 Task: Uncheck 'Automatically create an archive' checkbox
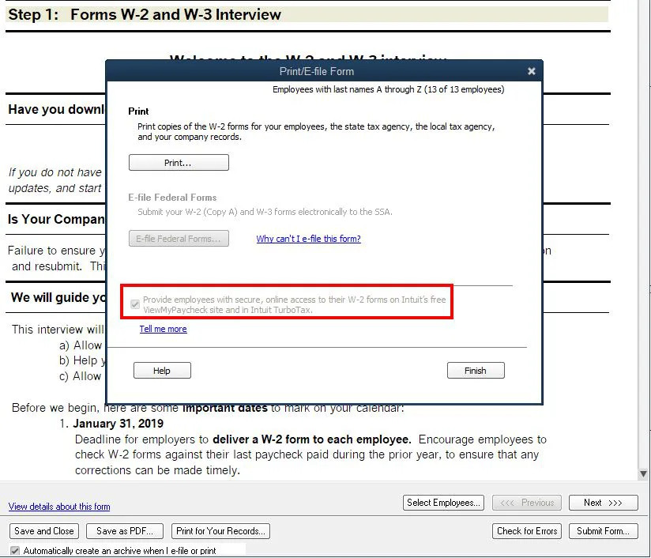coord(15,550)
